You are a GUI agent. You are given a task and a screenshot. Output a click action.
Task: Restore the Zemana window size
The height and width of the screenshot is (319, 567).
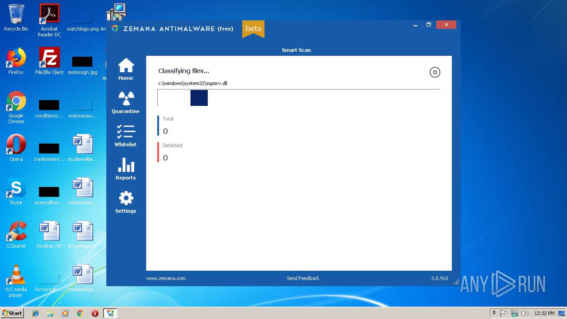(429, 25)
